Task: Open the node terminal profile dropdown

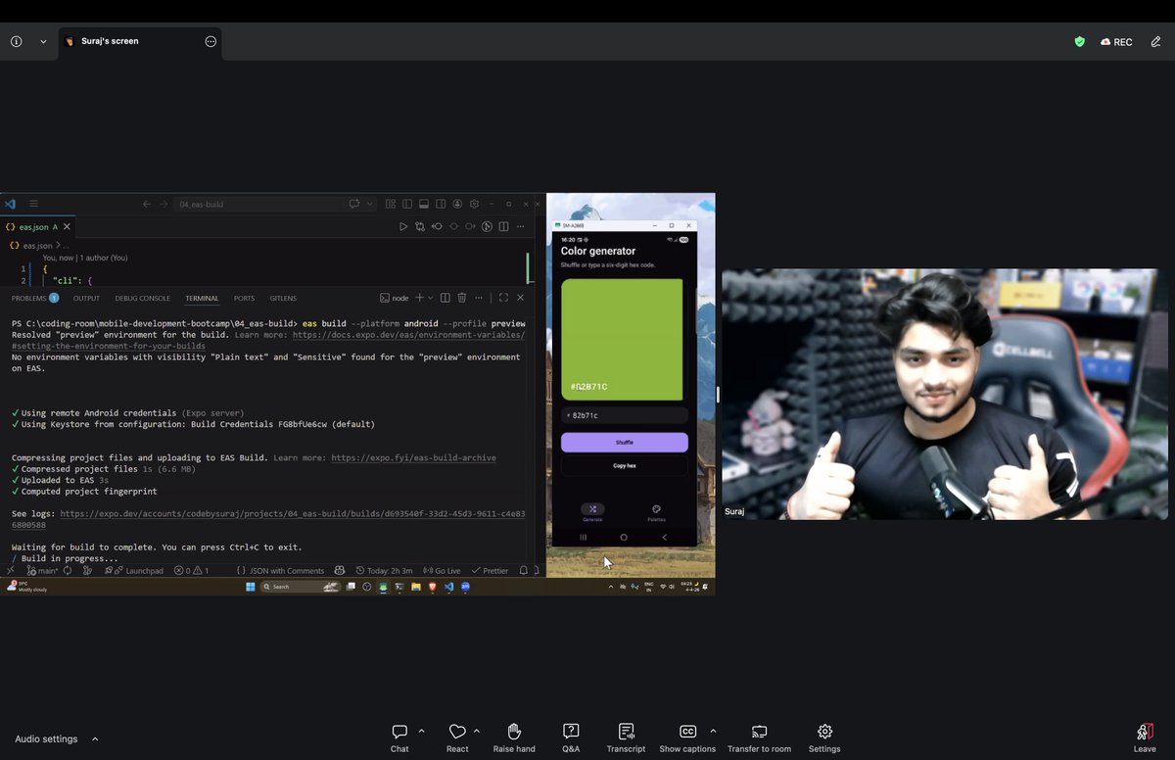Action: point(429,297)
